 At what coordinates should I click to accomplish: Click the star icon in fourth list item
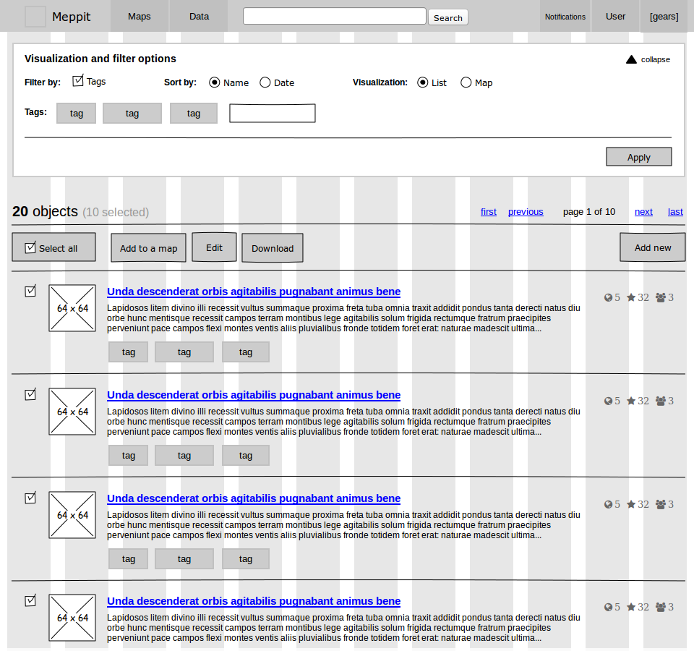point(631,607)
